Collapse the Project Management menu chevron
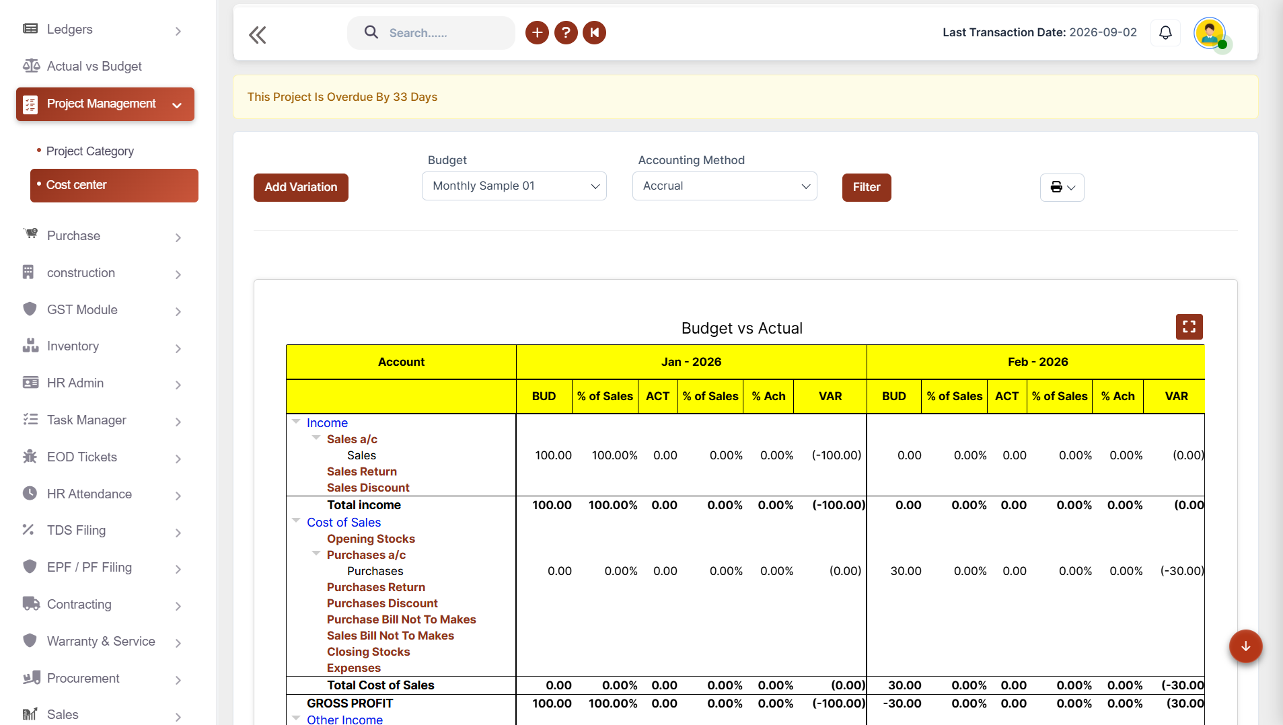This screenshot has width=1283, height=725. click(x=177, y=105)
